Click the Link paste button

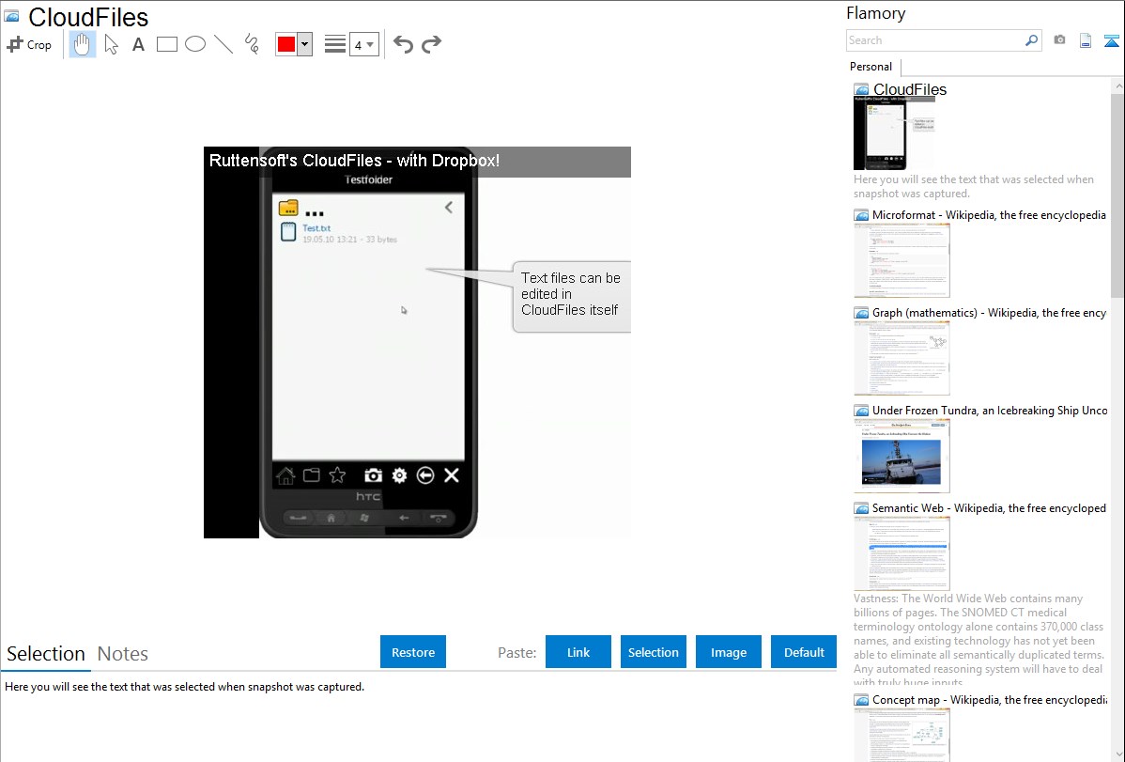[x=578, y=652]
